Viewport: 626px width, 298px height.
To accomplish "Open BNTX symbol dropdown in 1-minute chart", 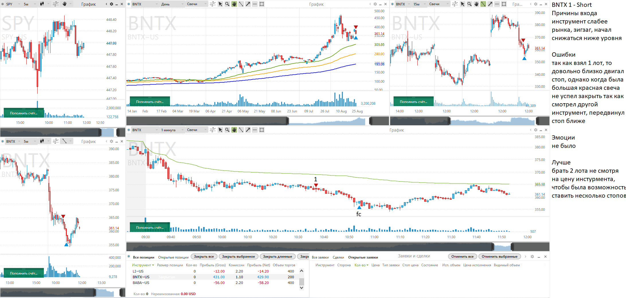I will 145,130.
